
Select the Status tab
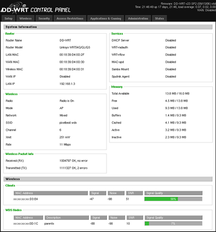[160, 18]
